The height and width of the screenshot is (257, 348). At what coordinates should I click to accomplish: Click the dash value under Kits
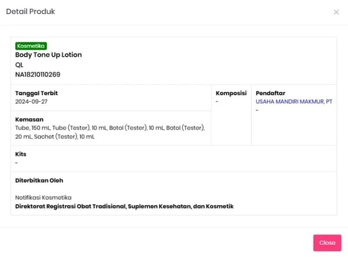point(16,162)
